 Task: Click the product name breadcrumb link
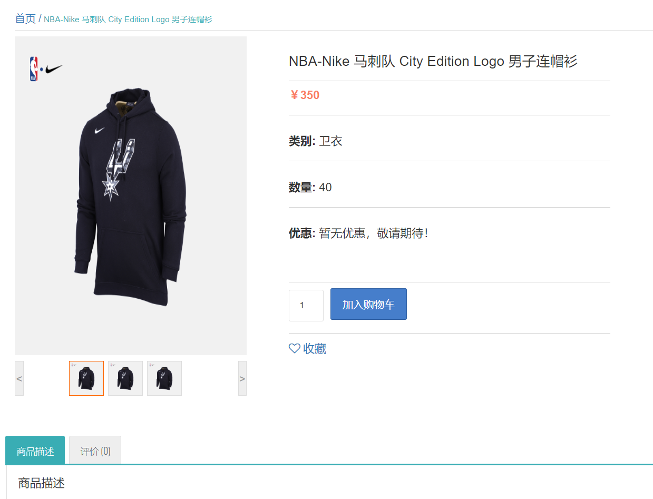click(x=128, y=19)
